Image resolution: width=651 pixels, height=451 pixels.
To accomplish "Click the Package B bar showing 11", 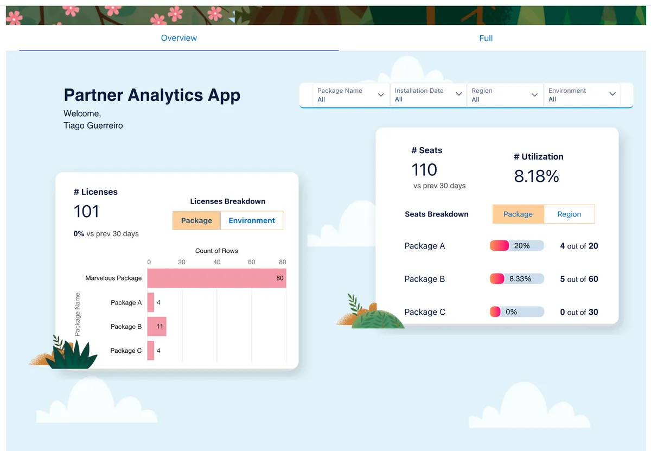I will [157, 327].
